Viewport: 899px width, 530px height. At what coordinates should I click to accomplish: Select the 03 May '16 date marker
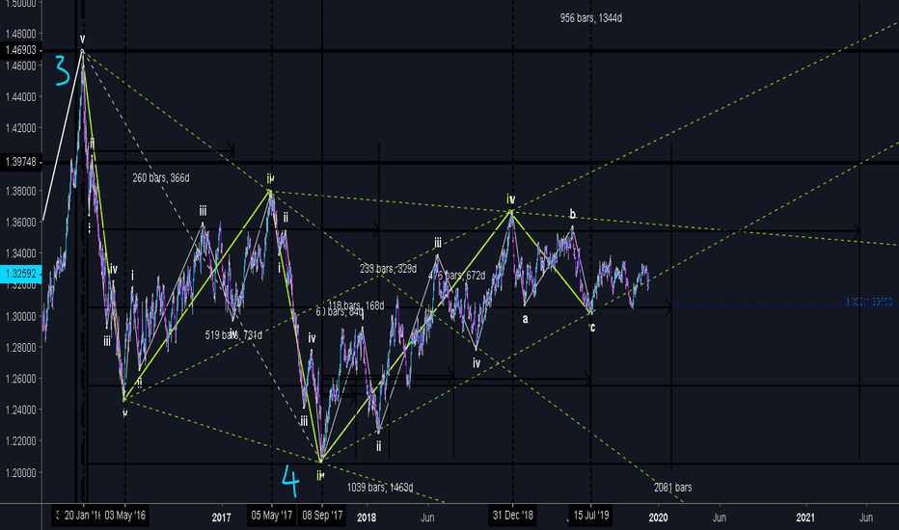click(126, 517)
